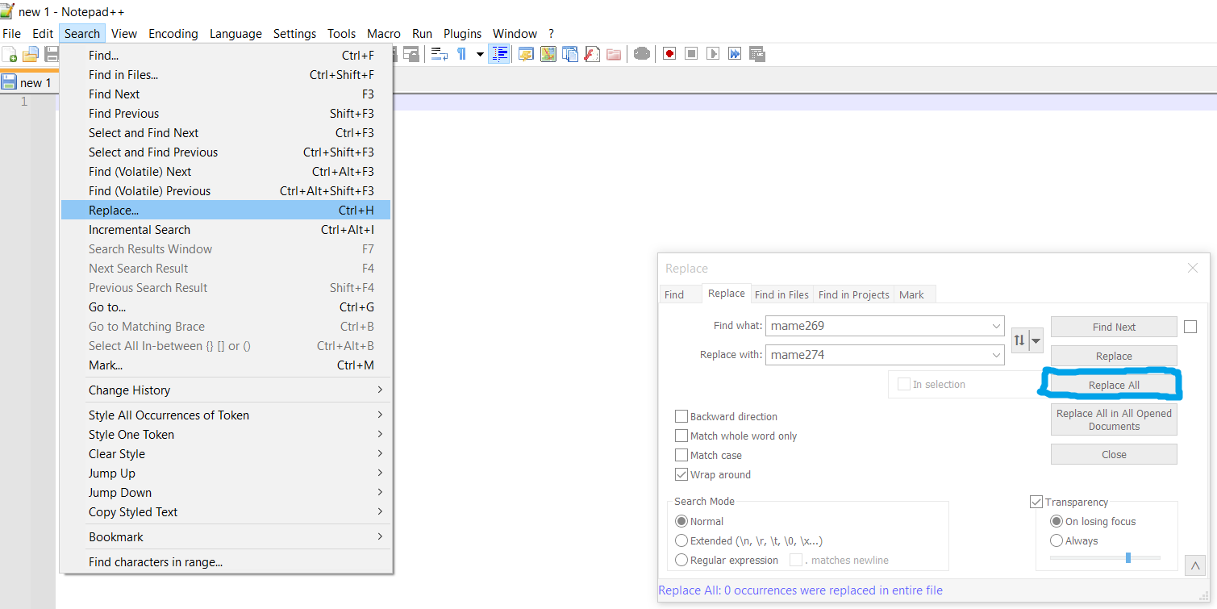Image resolution: width=1217 pixels, height=609 pixels.
Task: Click Run a Macro Multiple Times icon
Action: 735,54
